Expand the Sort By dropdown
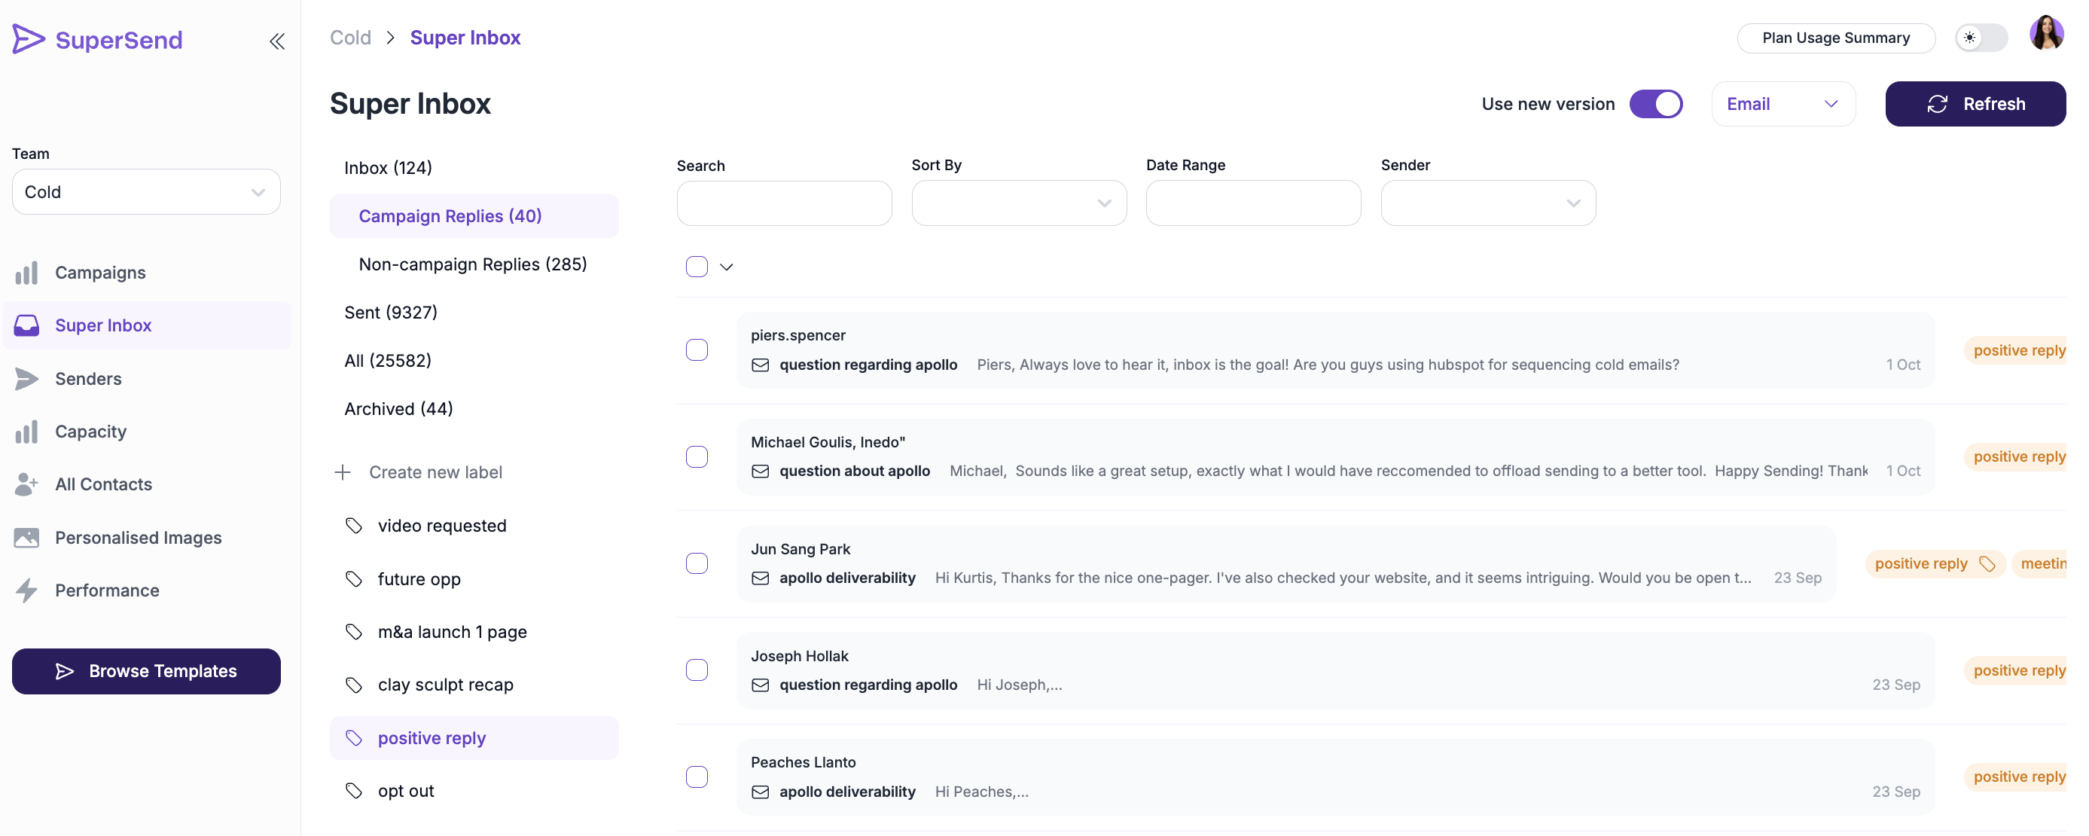Image resolution: width=2089 pixels, height=836 pixels. click(x=1017, y=203)
